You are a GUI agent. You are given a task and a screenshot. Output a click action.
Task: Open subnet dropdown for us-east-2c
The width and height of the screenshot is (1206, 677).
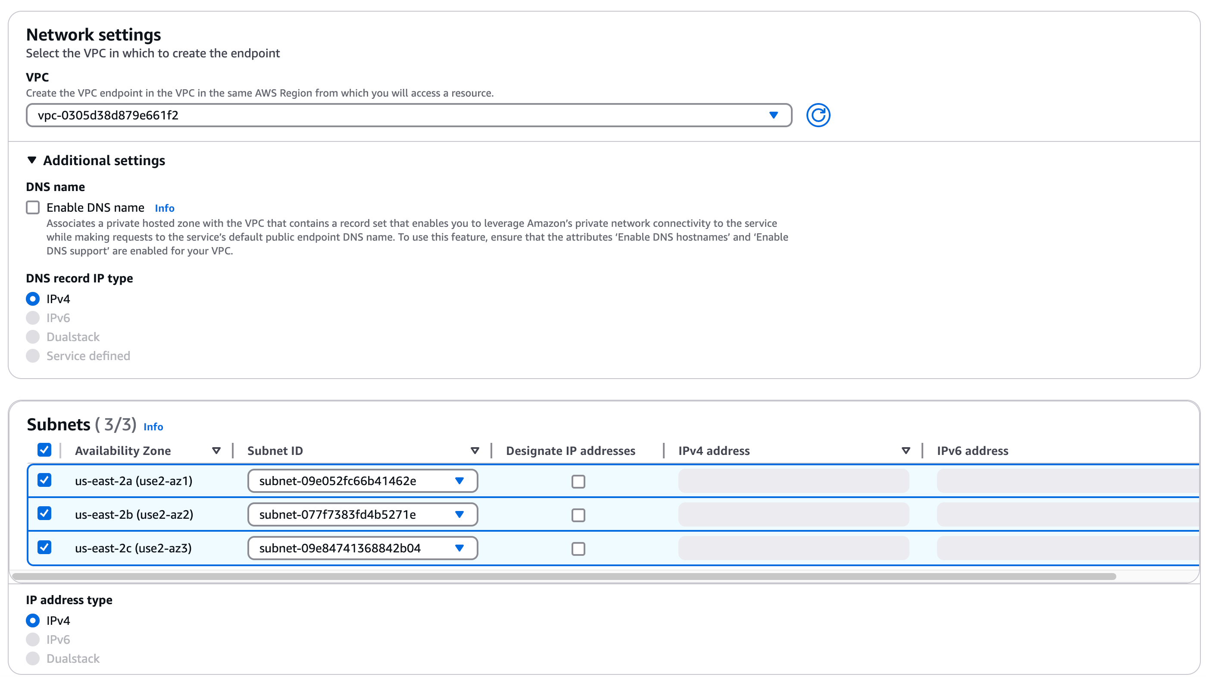click(x=460, y=548)
